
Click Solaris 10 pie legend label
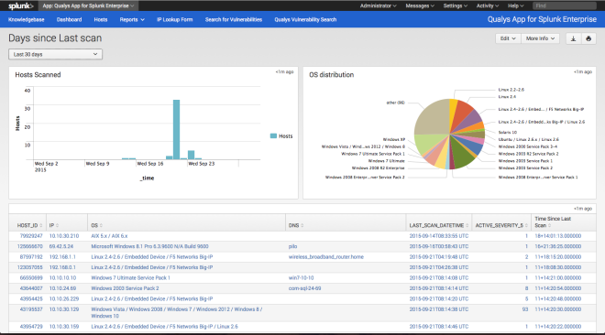tap(508, 132)
